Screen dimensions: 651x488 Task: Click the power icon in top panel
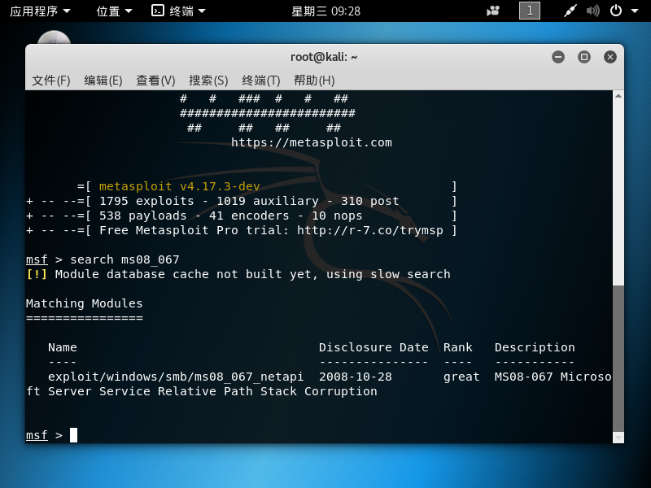[x=616, y=11]
